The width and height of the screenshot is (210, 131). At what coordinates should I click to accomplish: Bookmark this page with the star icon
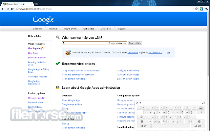pos(196,9)
